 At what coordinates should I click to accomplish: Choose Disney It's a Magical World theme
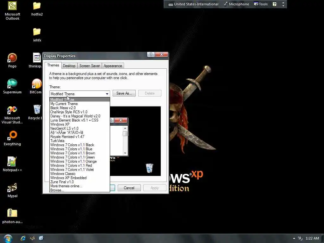click(80, 116)
